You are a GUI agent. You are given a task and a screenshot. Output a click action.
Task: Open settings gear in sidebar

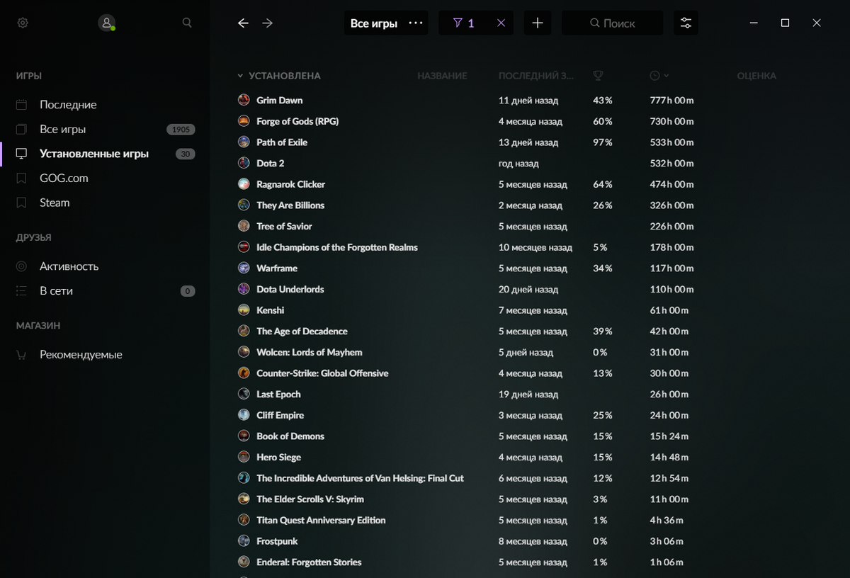point(23,23)
